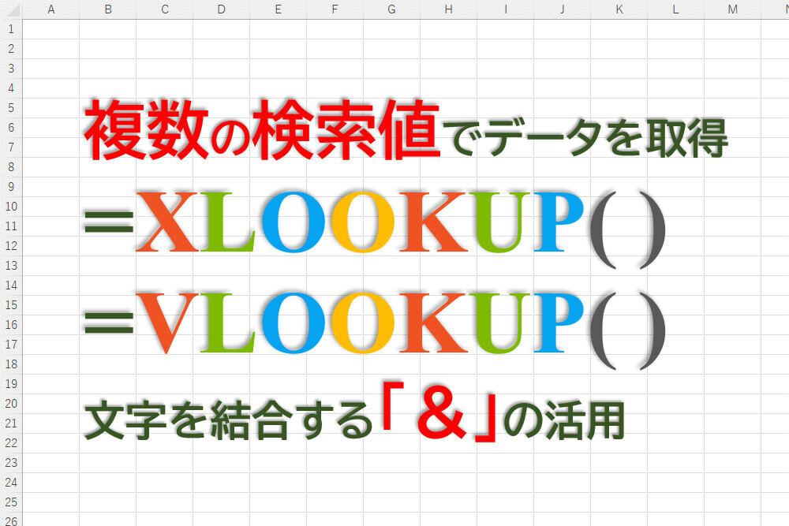Select column L header
Viewport: 789px width, 526px height.
(676, 9)
